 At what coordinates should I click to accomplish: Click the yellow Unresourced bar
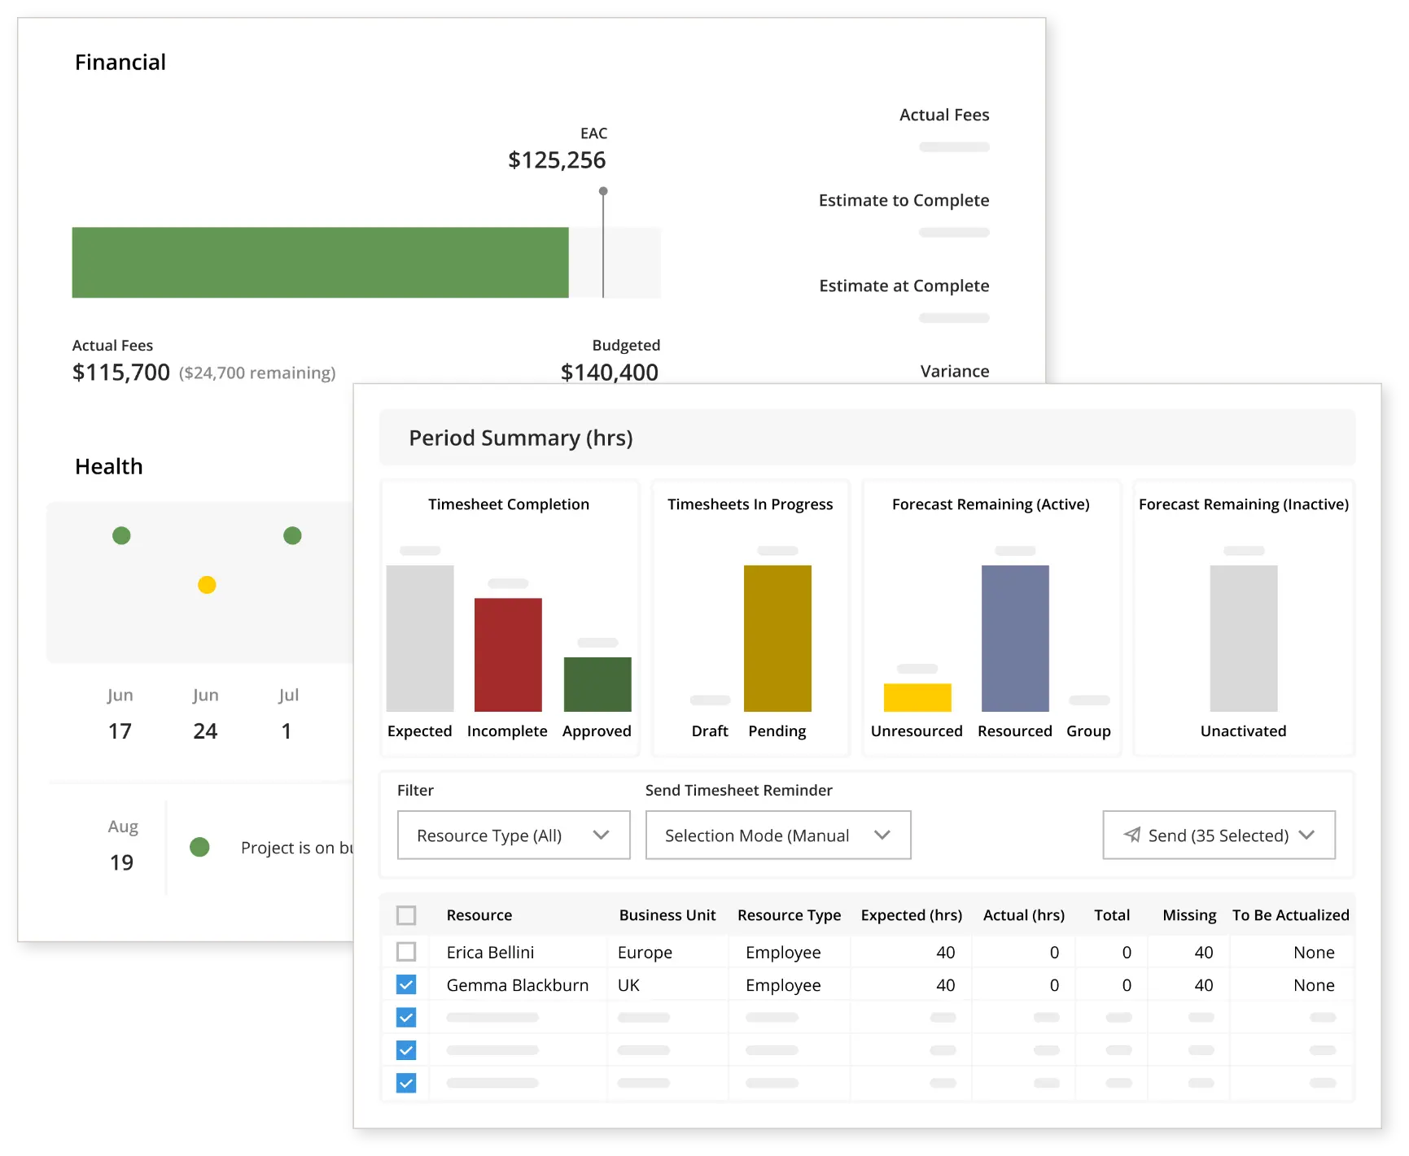click(917, 698)
